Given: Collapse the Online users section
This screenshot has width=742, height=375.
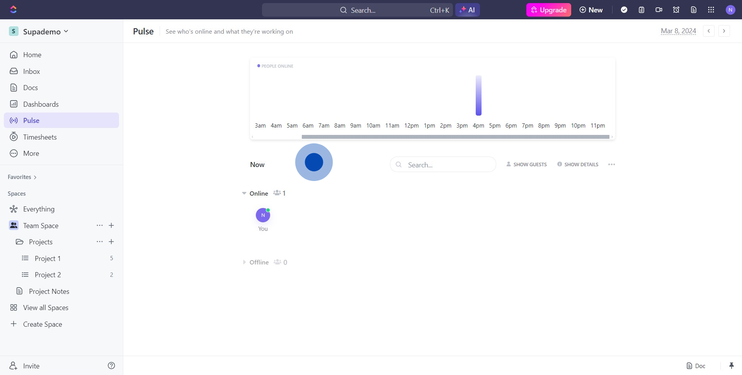Looking at the screenshot, I should [244, 193].
